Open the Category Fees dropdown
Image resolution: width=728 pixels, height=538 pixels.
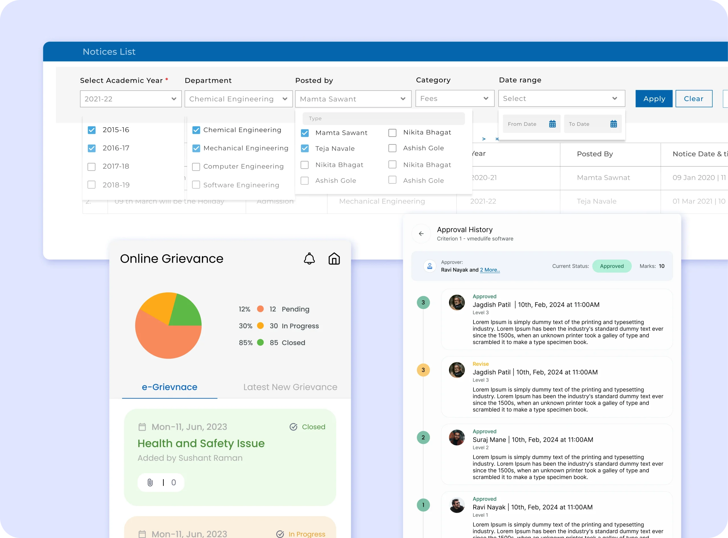click(454, 99)
